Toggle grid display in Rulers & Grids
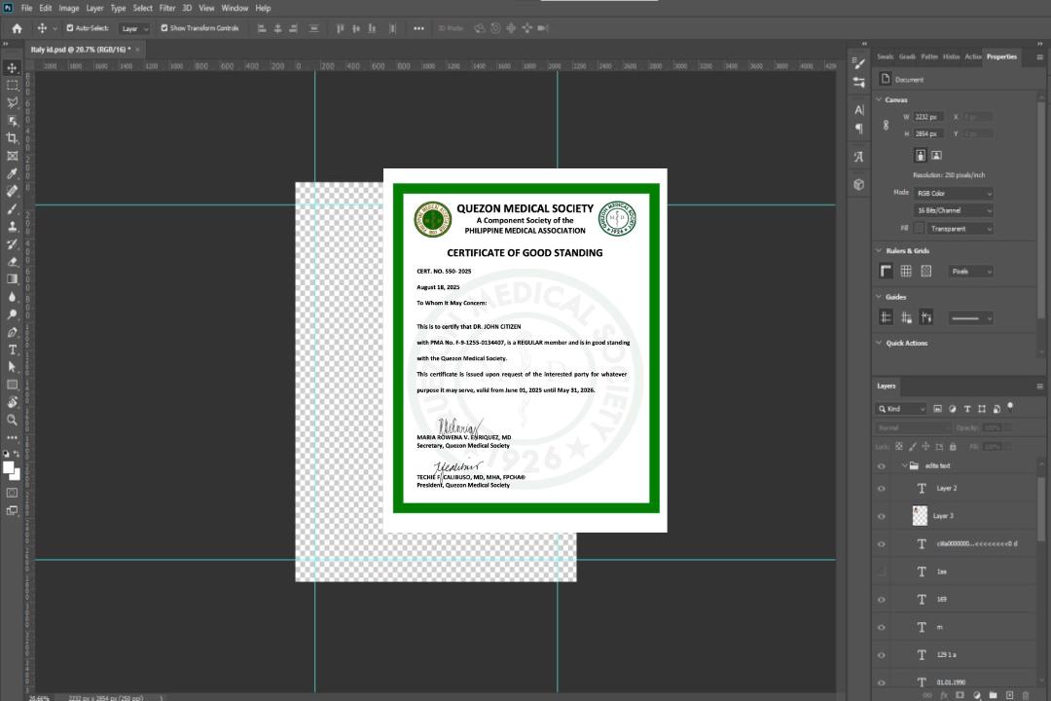 (x=906, y=271)
